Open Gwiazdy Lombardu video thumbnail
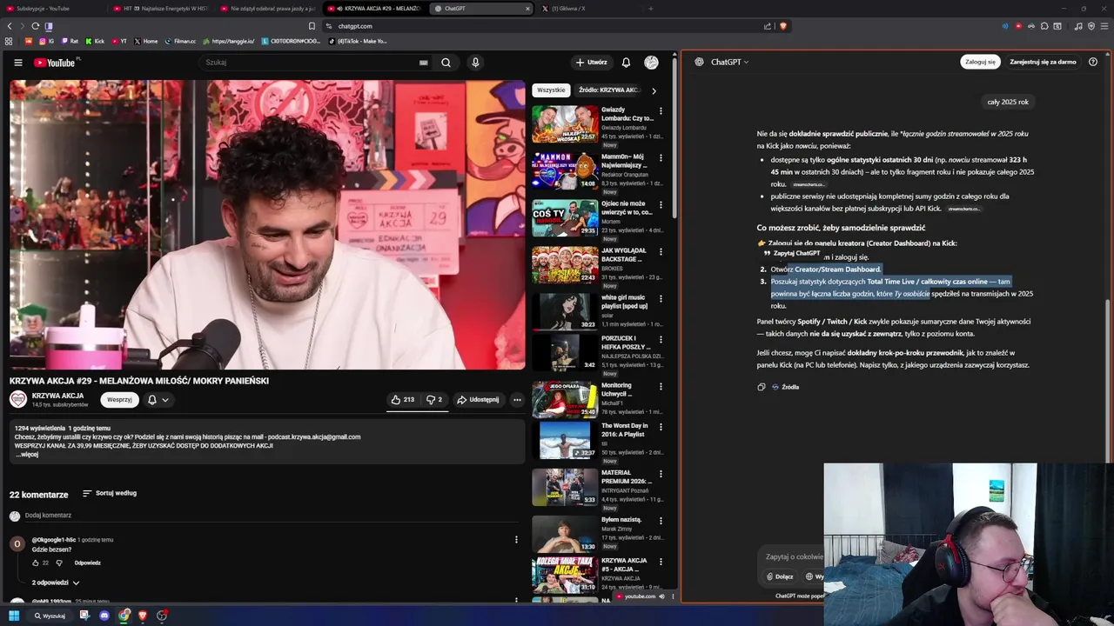The image size is (1114, 626). pyautogui.click(x=565, y=123)
